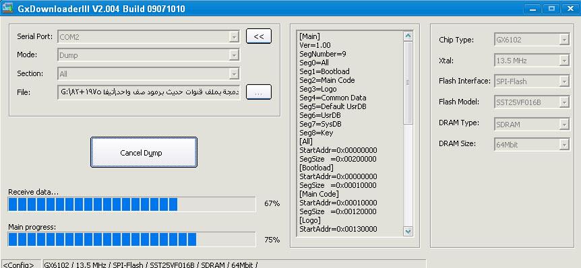Click the Seg3=Logo line

[x=318, y=89]
